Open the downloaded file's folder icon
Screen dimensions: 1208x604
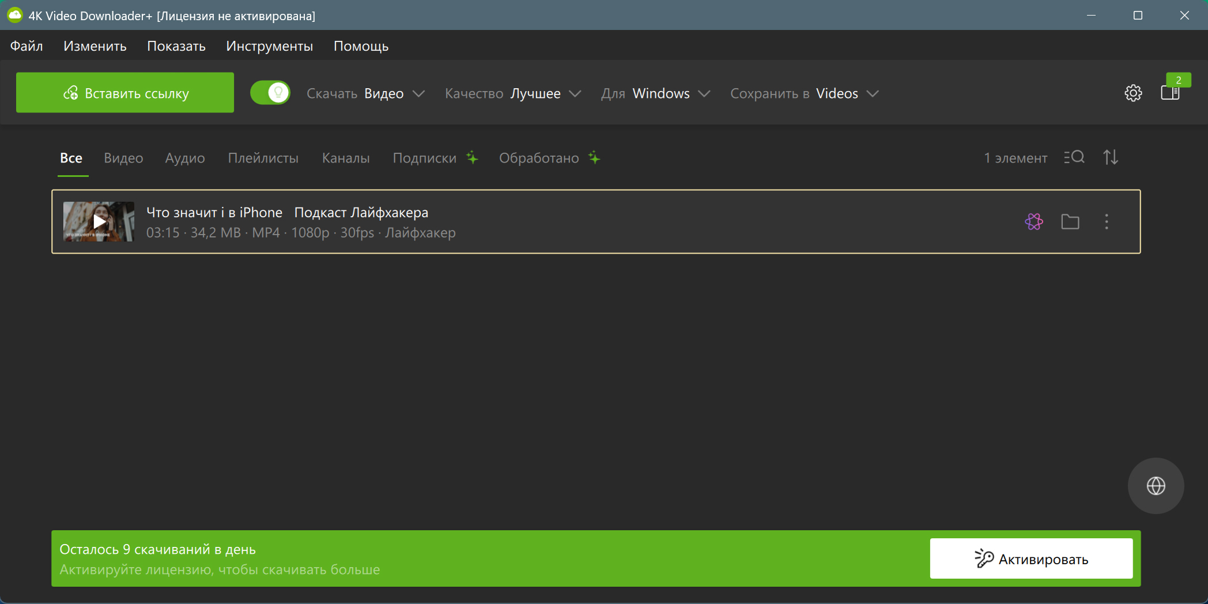click(x=1070, y=221)
